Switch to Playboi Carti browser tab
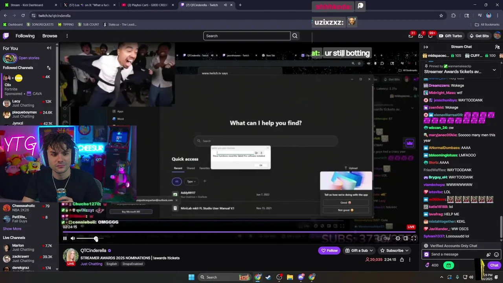Viewport: 503px width, 283px height. [148, 5]
